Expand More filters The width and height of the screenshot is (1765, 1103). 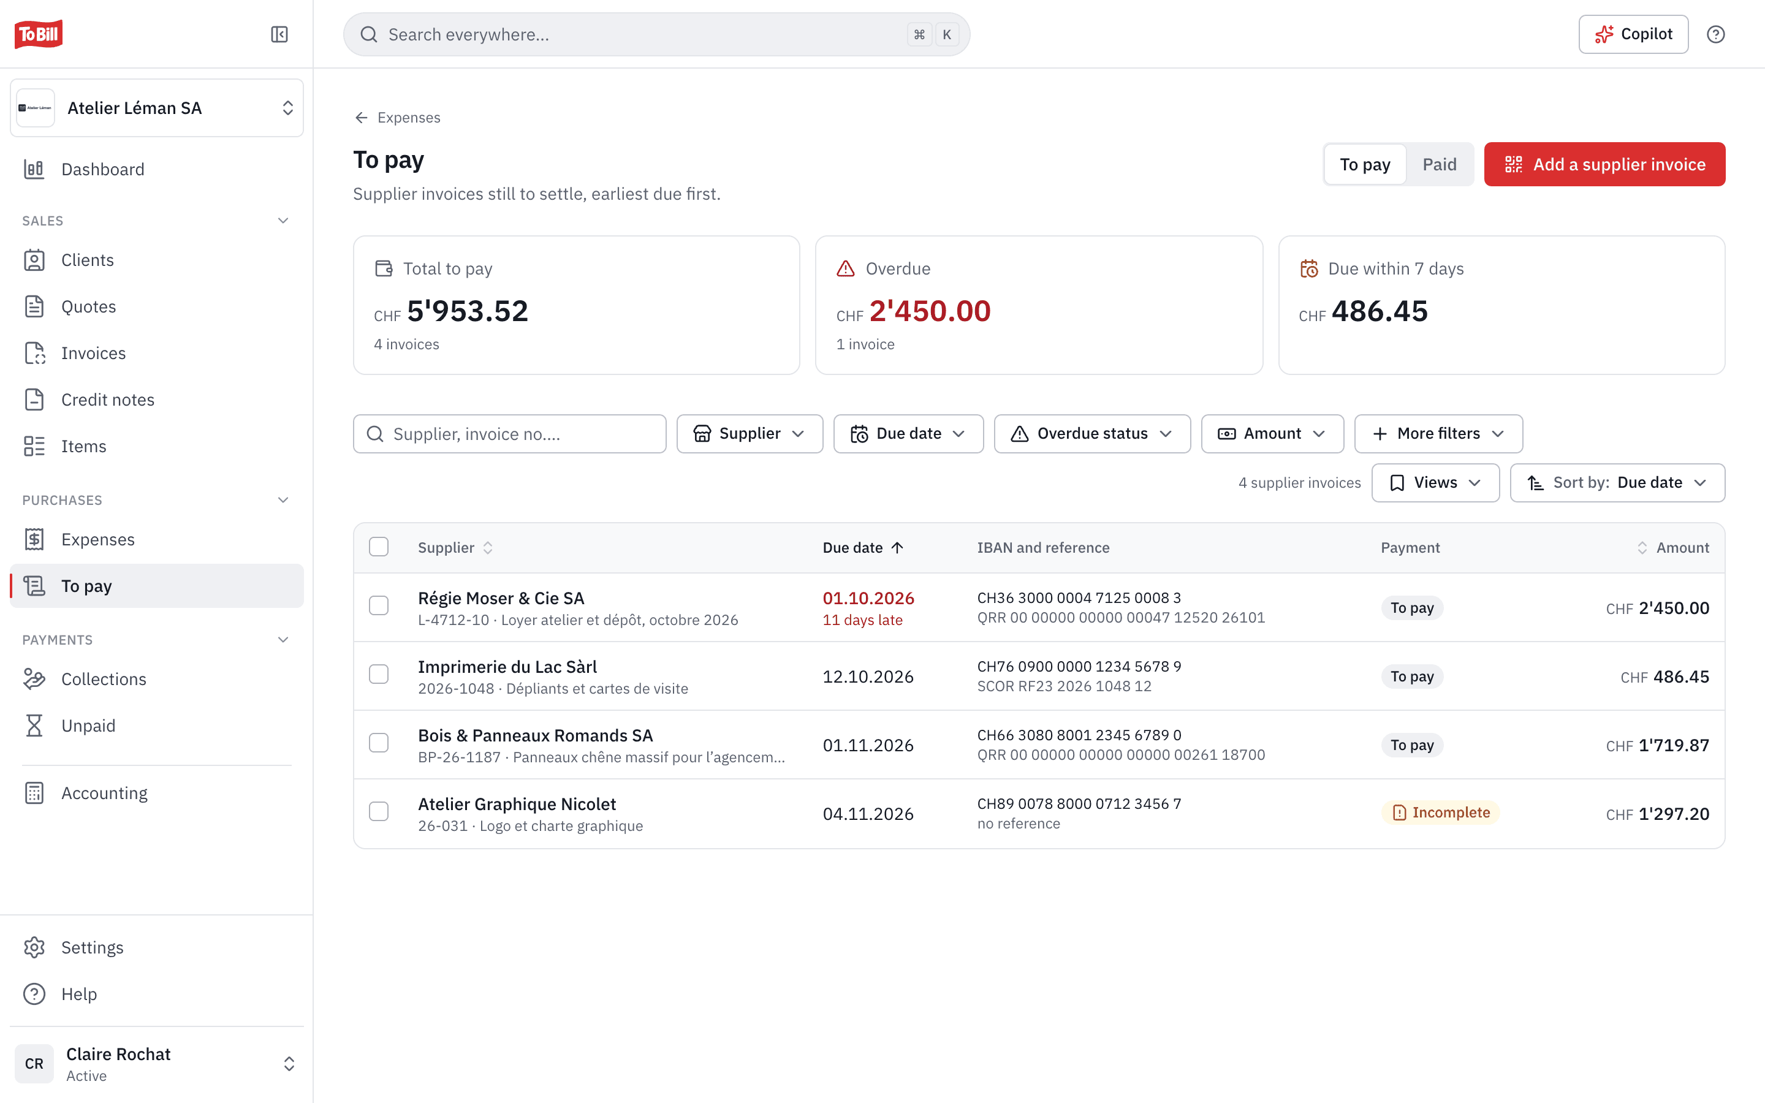pyautogui.click(x=1438, y=433)
